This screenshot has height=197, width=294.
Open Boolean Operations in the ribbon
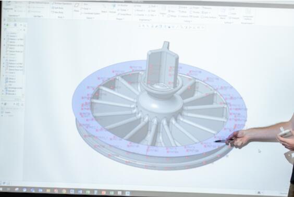coord(62,3)
